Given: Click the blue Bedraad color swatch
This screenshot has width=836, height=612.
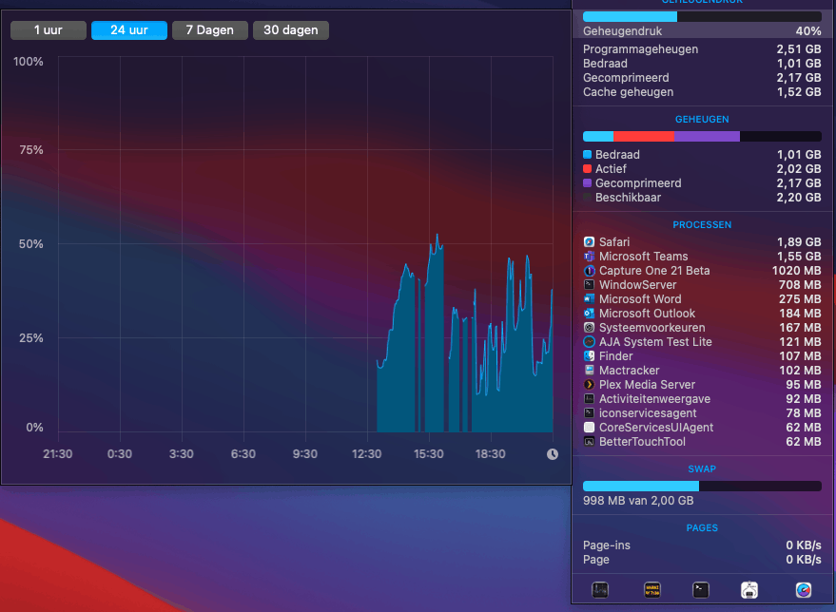Looking at the screenshot, I should (588, 155).
